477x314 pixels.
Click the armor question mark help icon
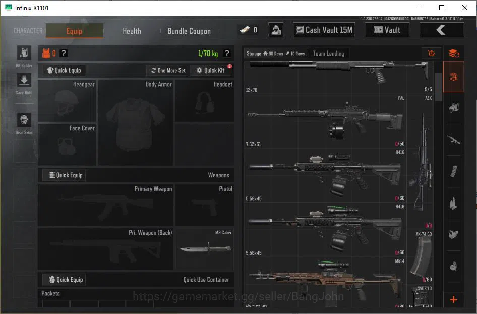click(x=63, y=54)
